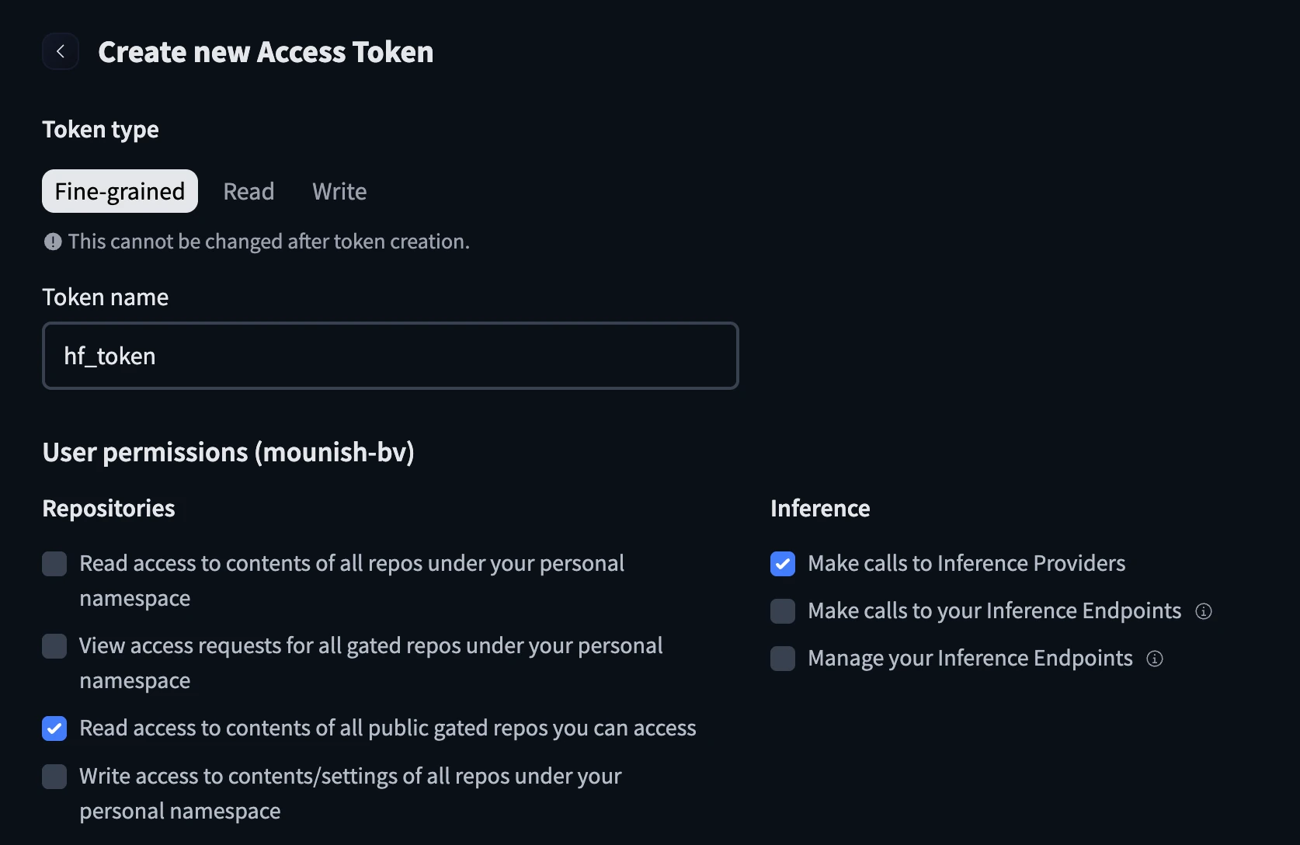Viewport: 1300px width, 845px height.
Task: Click the info icon beside Manage your Inference Endpoints
Action: [x=1155, y=659]
